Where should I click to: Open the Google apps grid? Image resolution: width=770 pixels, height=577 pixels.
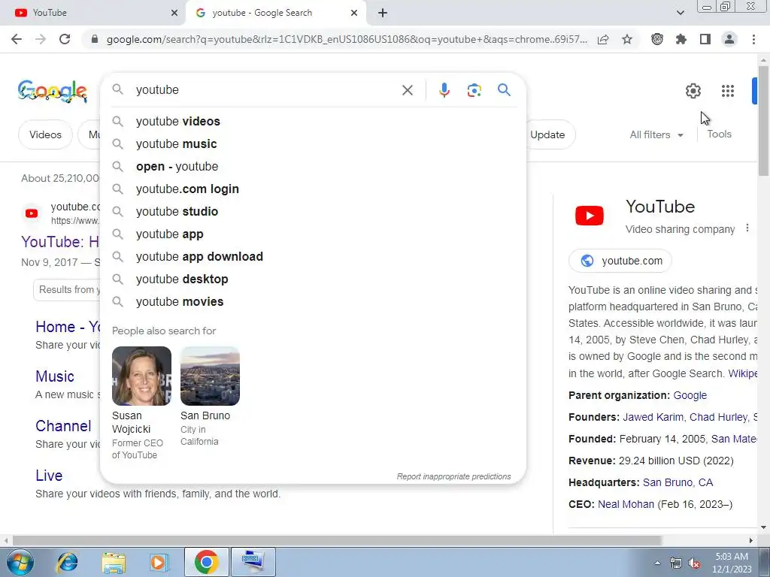coord(727,91)
